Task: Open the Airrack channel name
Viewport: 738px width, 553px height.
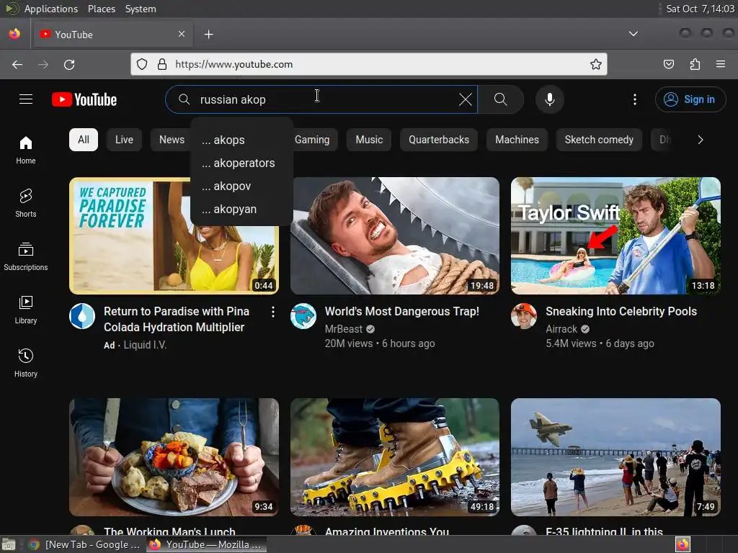Action: click(561, 328)
